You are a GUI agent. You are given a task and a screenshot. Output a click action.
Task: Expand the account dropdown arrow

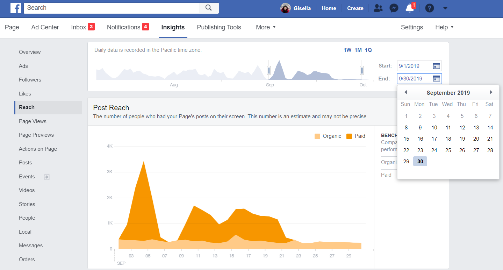tap(445, 8)
